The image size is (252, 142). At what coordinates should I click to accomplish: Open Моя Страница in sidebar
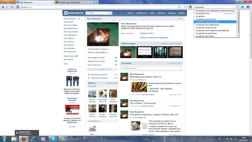(x=69, y=19)
